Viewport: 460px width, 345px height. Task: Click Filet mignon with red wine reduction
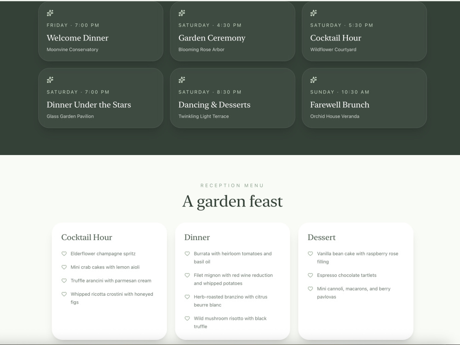pyautogui.click(x=233, y=279)
